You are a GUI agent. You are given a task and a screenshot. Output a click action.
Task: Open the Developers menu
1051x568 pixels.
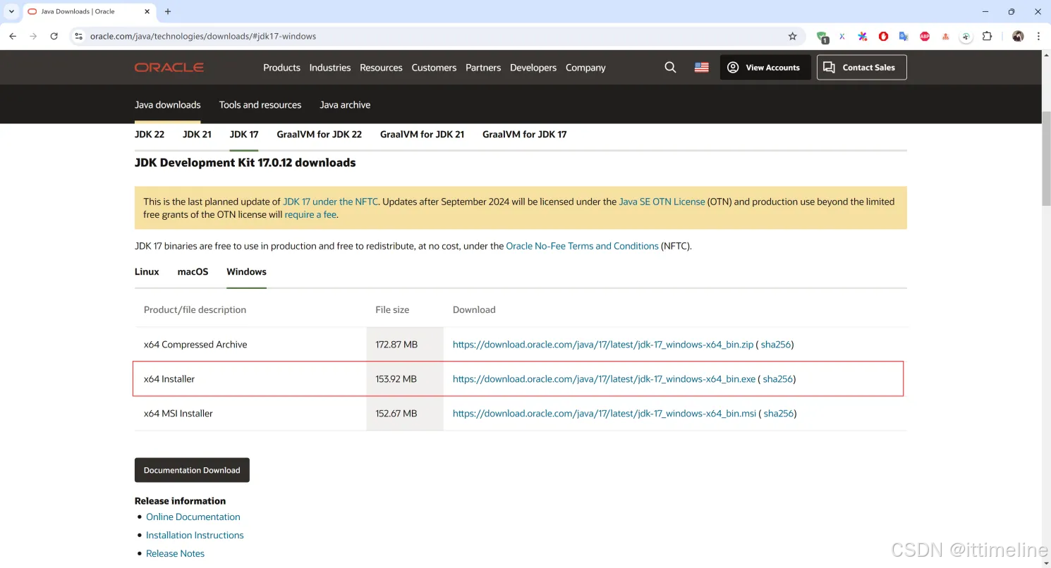click(533, 68)
